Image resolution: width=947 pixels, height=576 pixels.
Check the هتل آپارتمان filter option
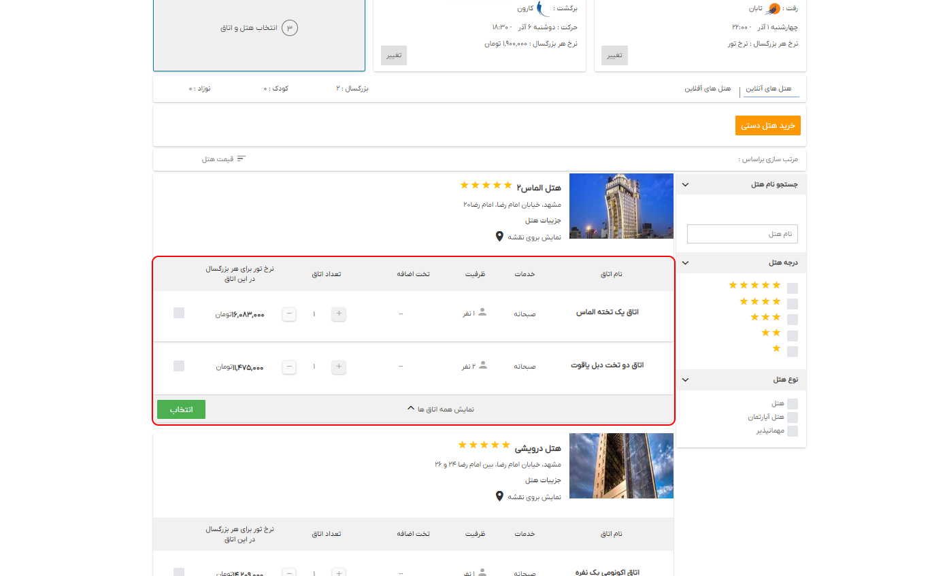(x=792, y=417)
